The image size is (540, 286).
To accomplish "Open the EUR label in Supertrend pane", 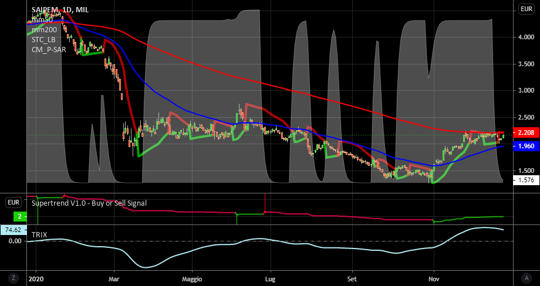I will coord(14,203).
